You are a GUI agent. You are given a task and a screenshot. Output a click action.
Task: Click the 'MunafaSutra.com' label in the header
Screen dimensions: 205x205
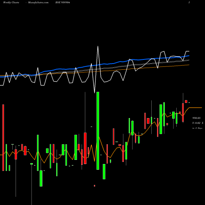(x=38, y=2)
